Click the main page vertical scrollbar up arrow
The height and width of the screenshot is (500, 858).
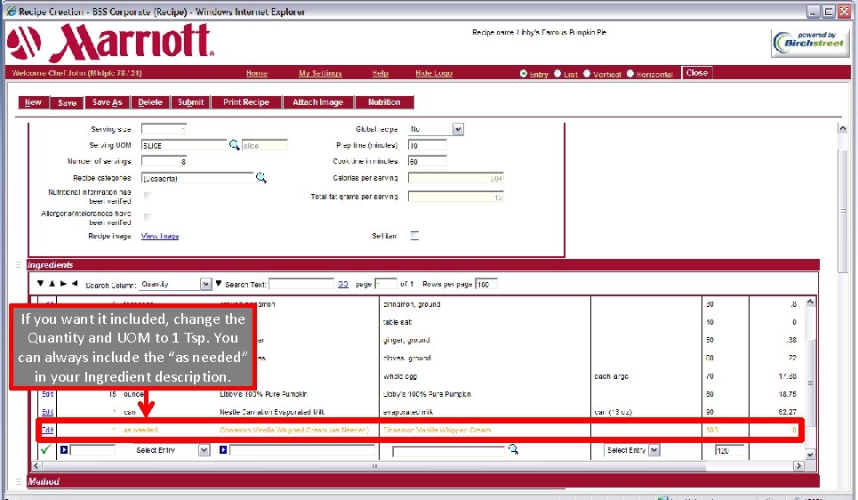[843, 129]
